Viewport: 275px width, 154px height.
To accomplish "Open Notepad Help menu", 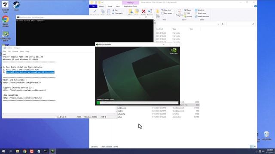I will tap(27, 51).
